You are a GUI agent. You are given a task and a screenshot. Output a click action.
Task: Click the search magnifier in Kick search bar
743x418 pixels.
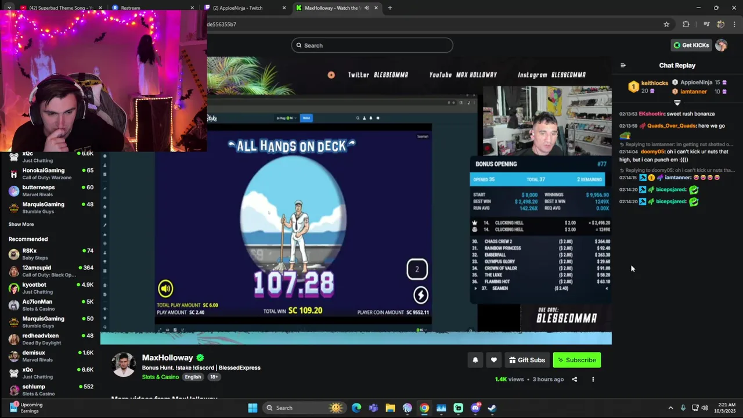[x=299, y=45]
